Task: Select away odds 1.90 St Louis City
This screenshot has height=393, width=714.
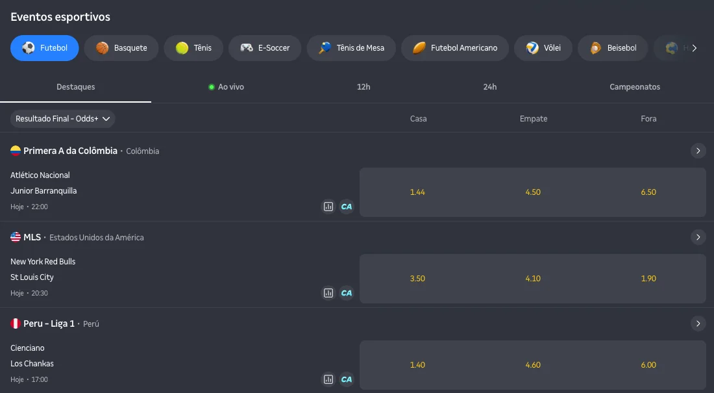Action: click(648, 279)
